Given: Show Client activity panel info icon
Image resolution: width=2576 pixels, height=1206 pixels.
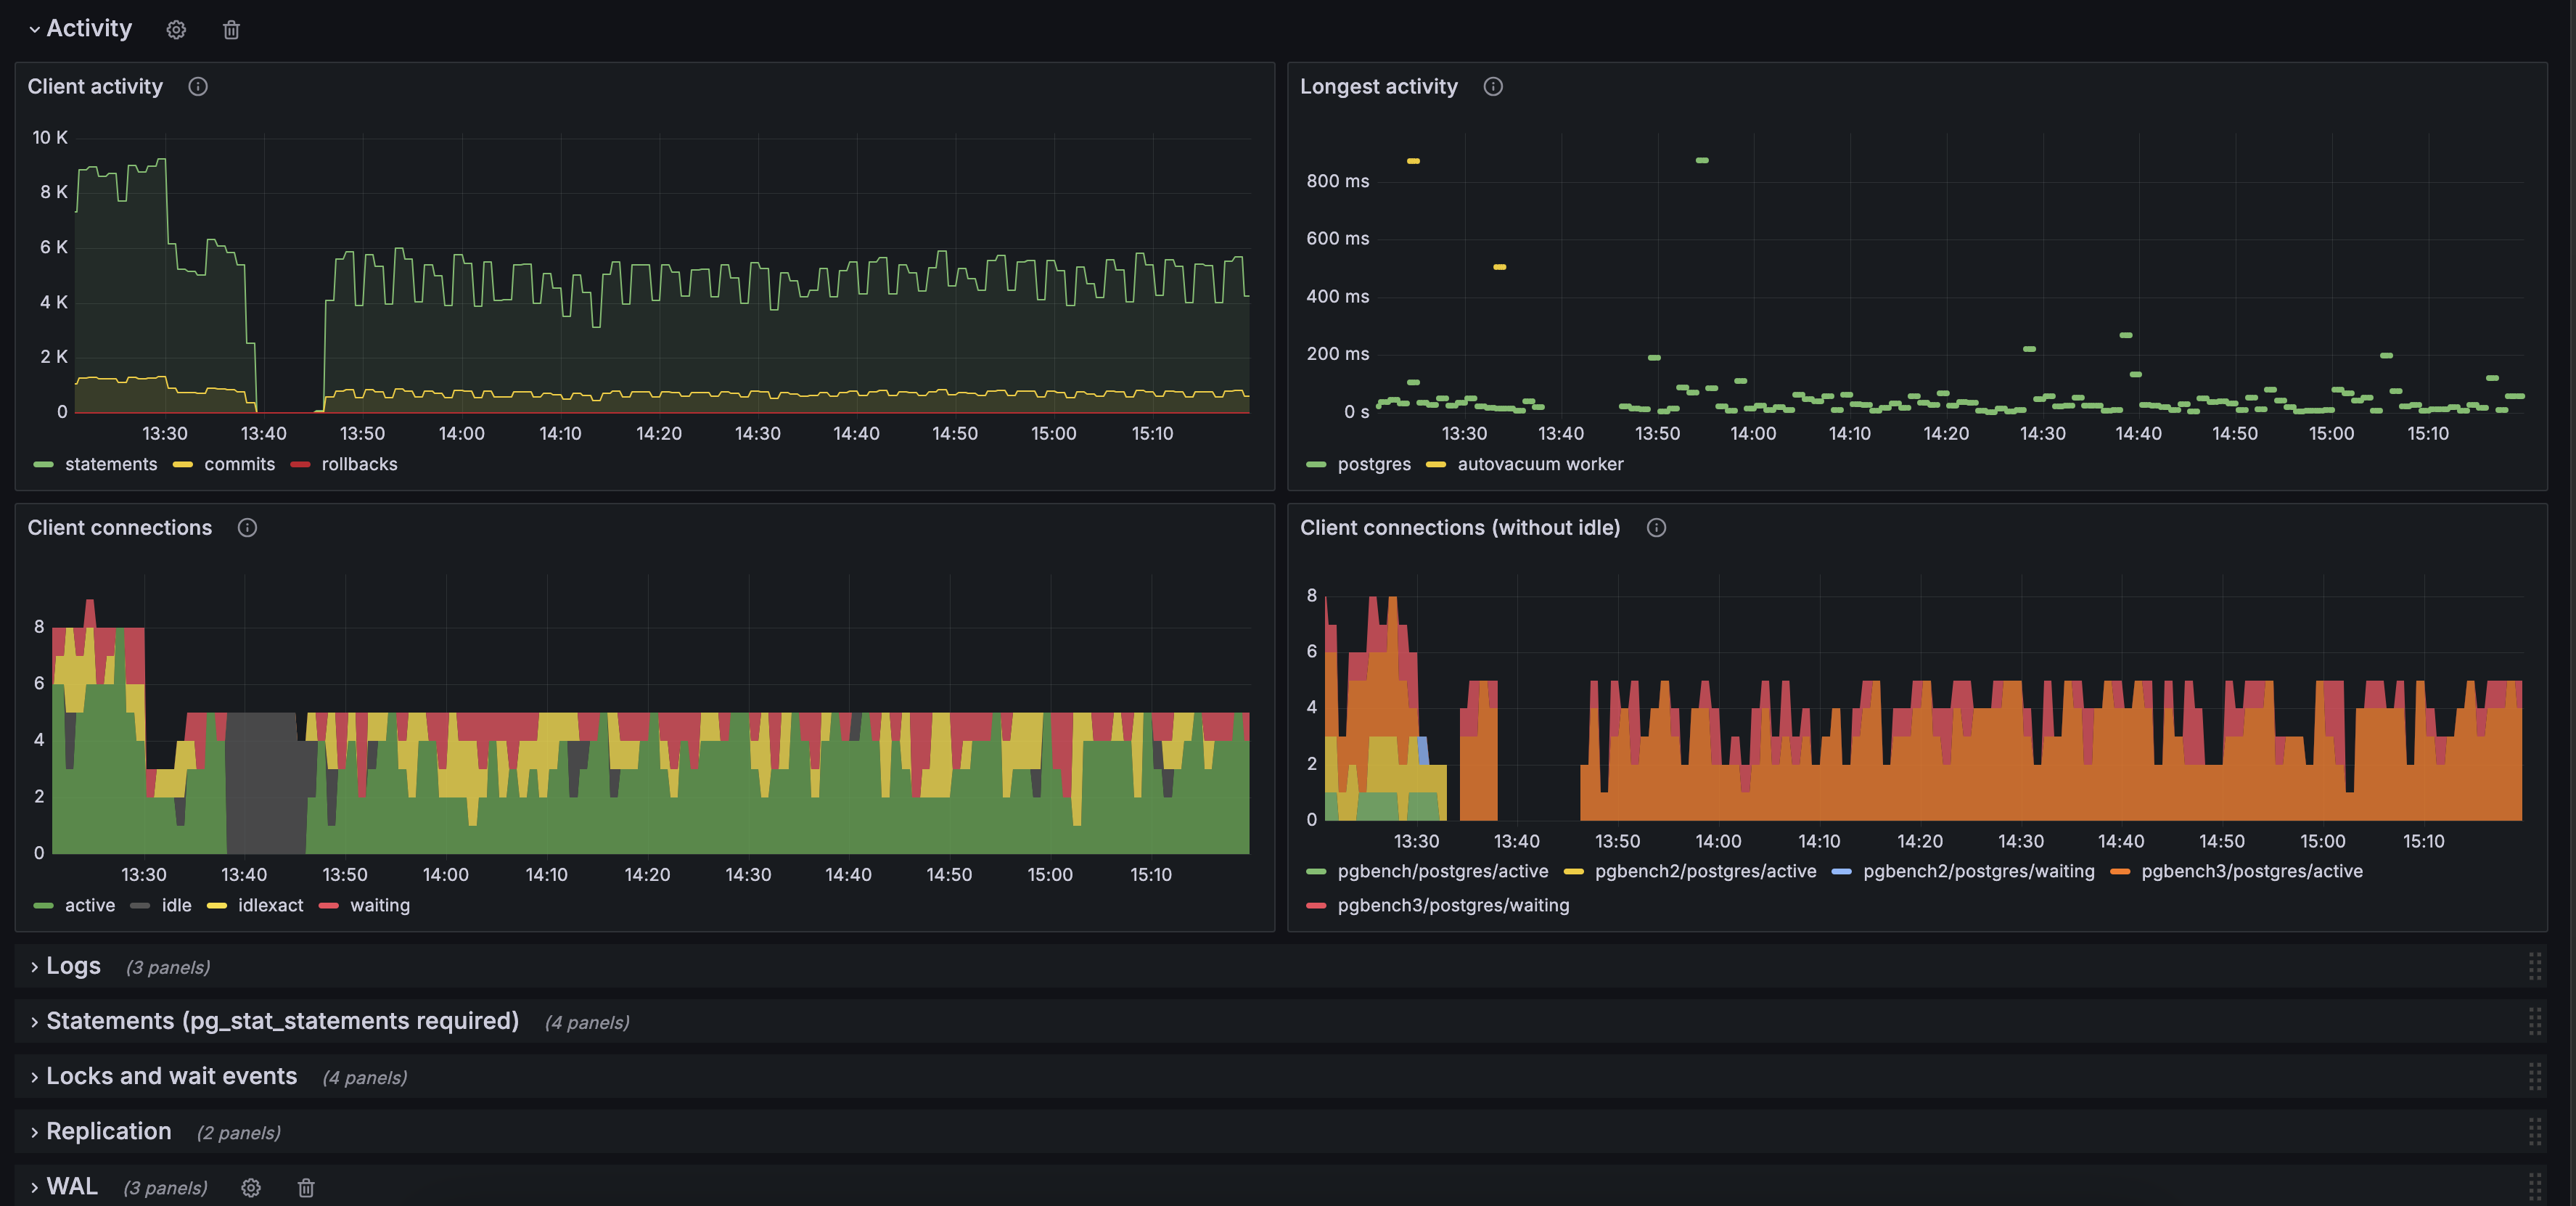Looking at the screenshot, I should 198,87.
